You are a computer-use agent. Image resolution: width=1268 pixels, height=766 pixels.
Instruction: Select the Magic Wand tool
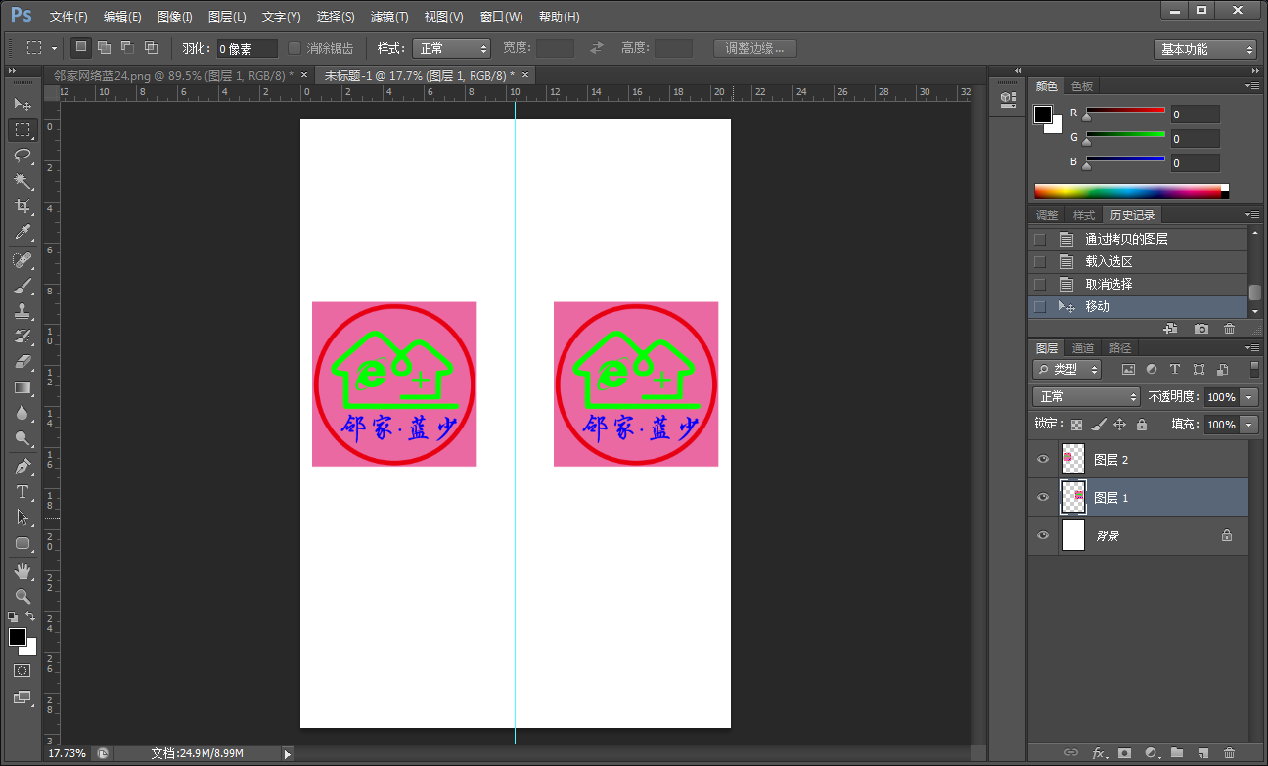23,181
